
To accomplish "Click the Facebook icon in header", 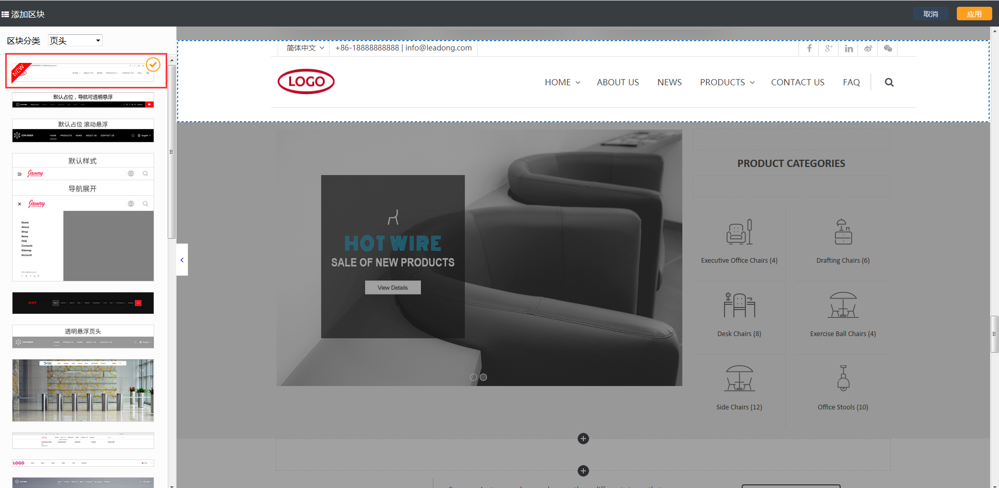I will click(x=809, y=48).
